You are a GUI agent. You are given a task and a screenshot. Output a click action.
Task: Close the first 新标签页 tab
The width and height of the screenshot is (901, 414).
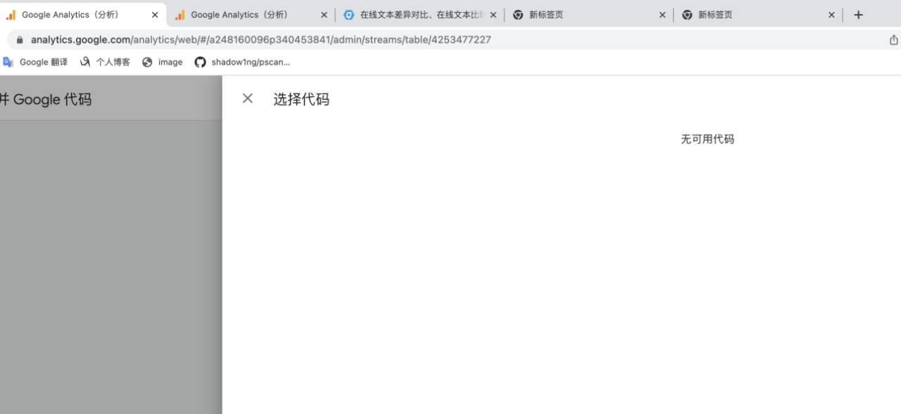point(662,15)
